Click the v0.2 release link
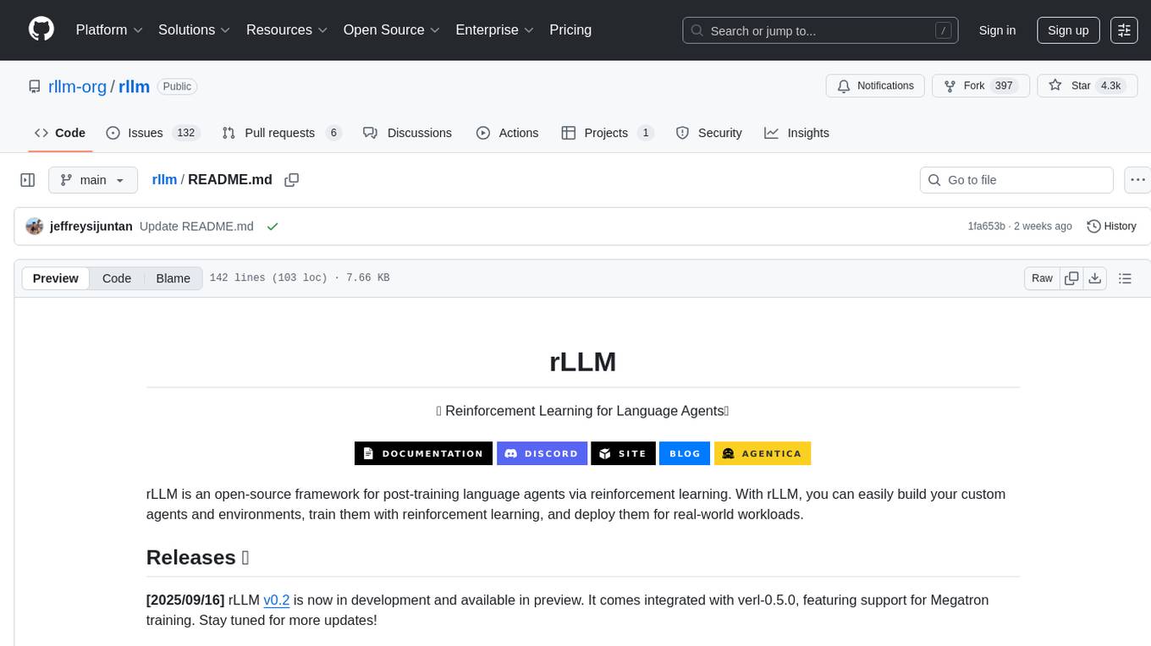This screenshot has width=1151, height=646. (277, 600)
